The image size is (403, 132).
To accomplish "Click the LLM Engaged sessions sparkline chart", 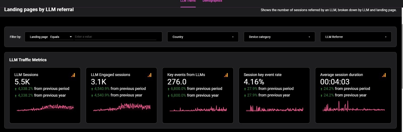I will (122, 107).
